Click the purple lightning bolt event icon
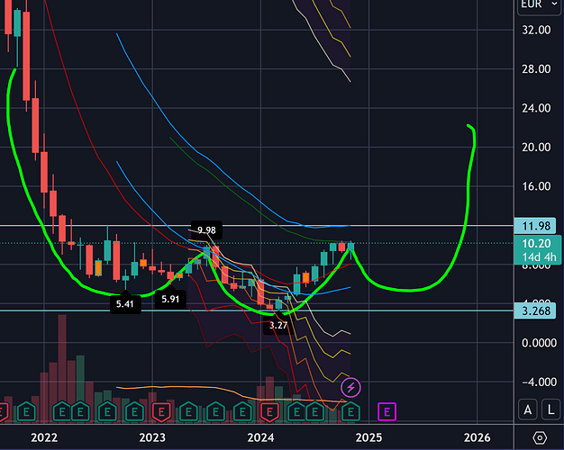This screenshot has width=564, height=450. pyautogui.click(x=352, y=387)
